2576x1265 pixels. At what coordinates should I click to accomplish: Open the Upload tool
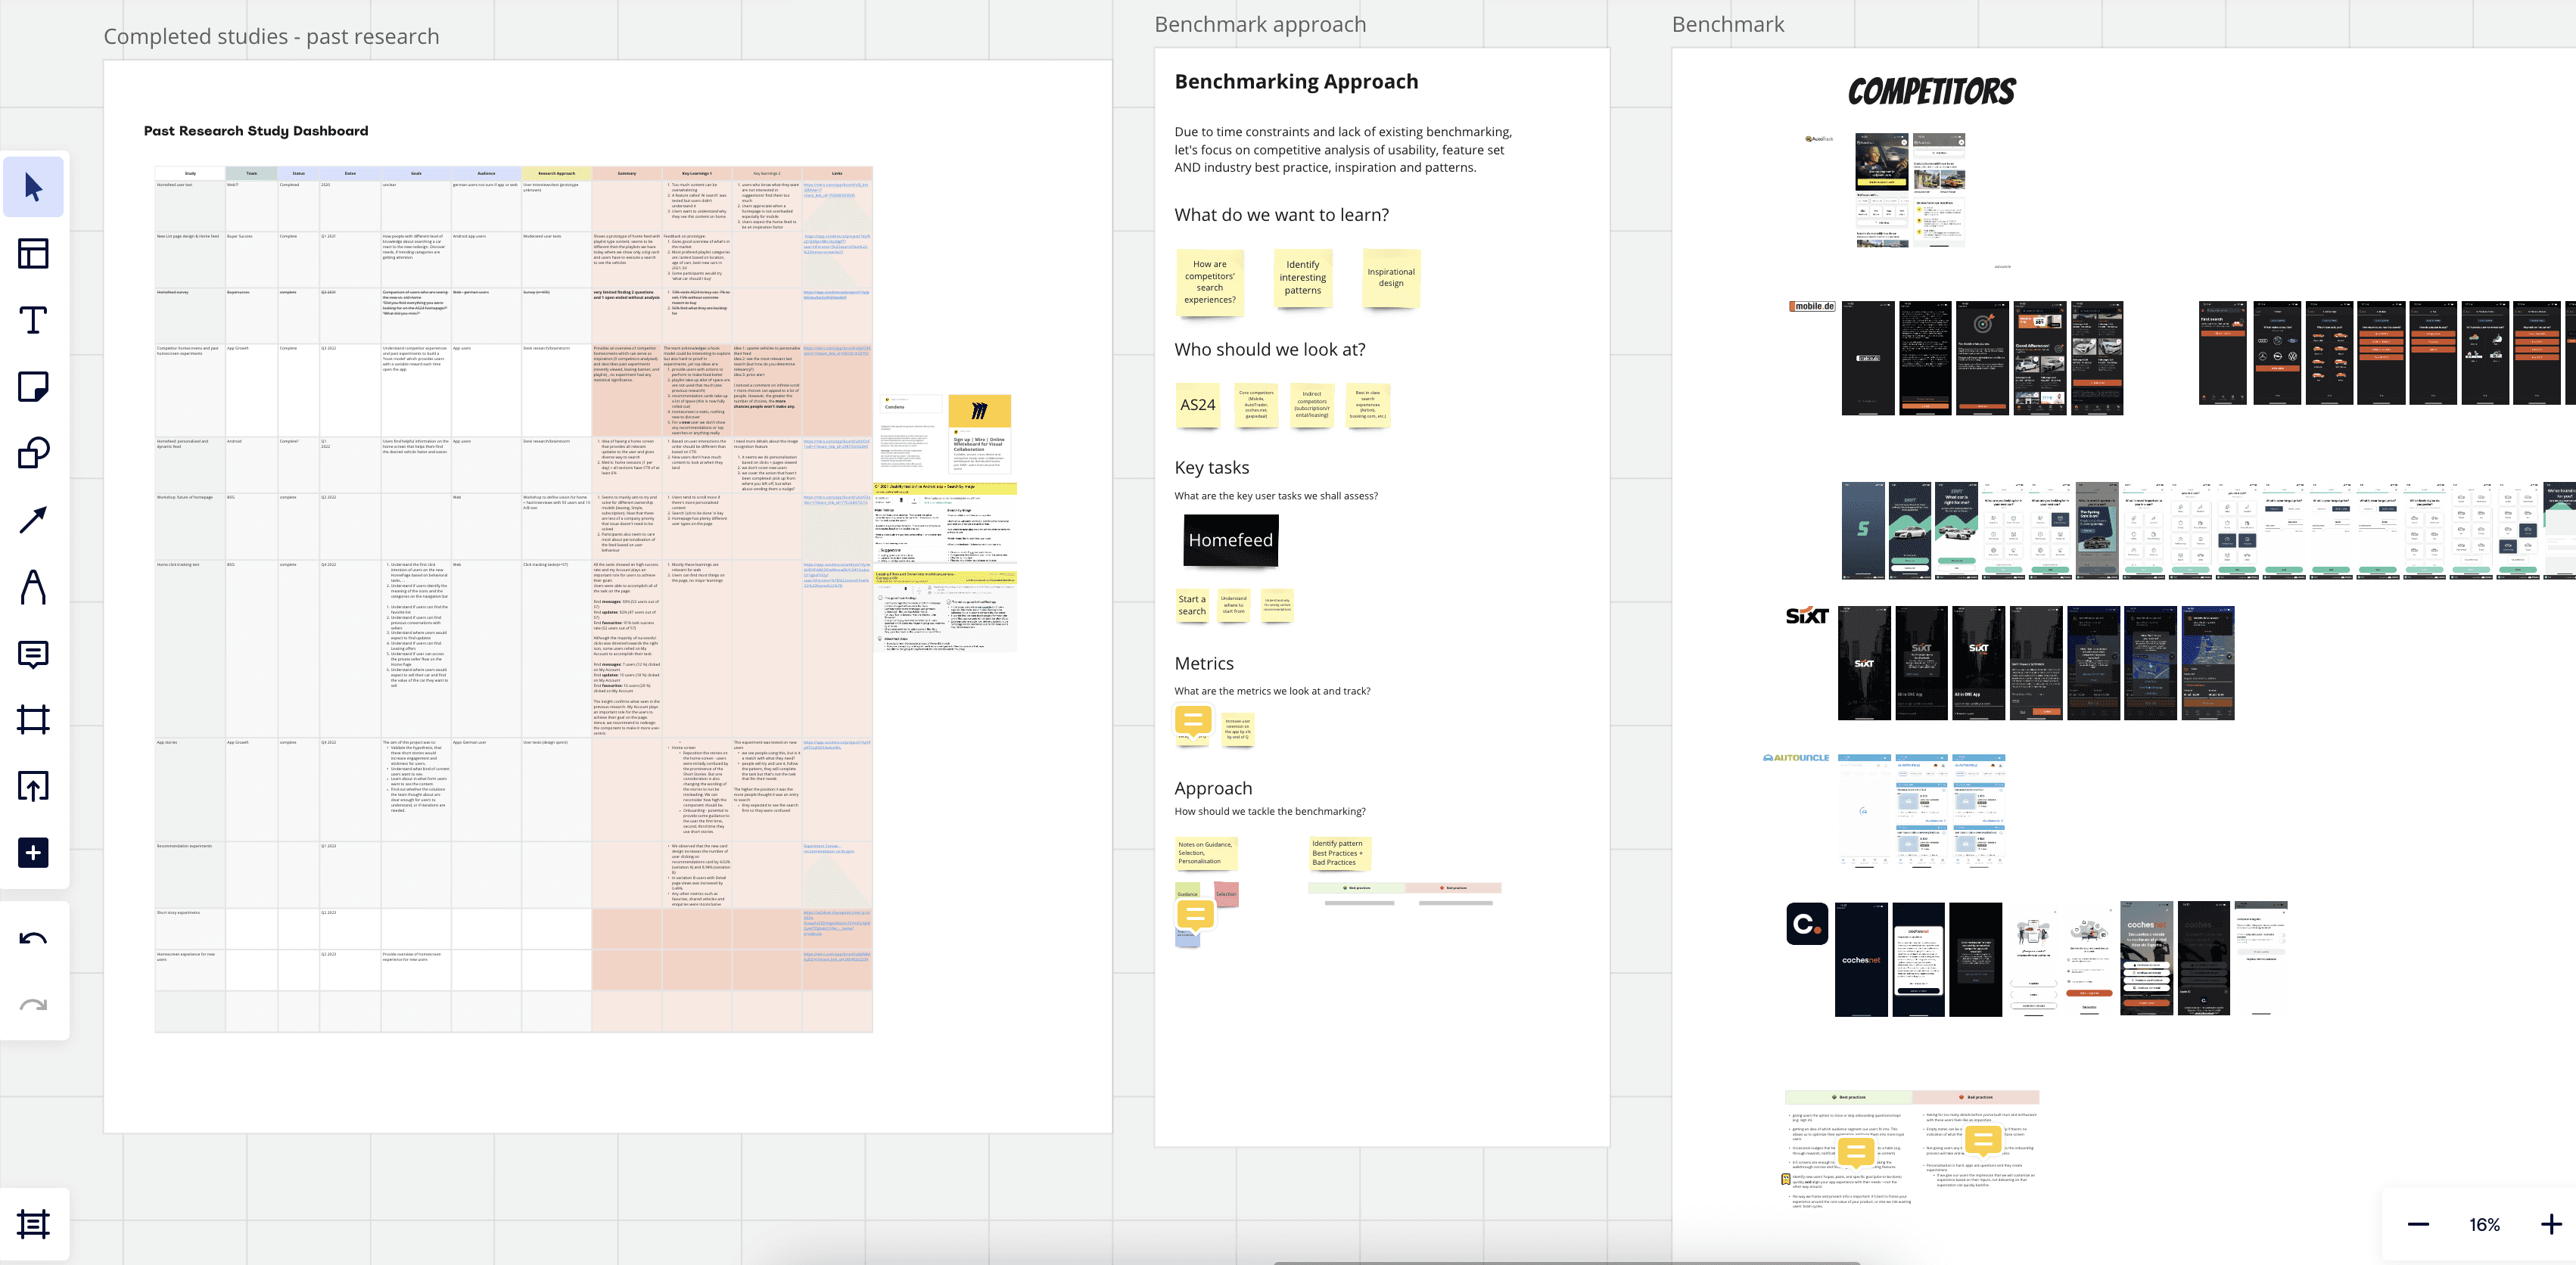tap(33, 786)
